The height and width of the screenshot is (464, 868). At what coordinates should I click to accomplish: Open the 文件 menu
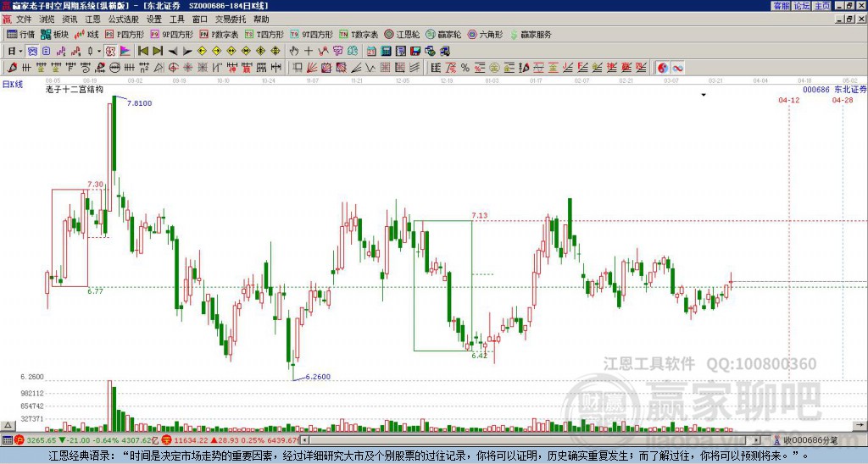pos(24,19)
